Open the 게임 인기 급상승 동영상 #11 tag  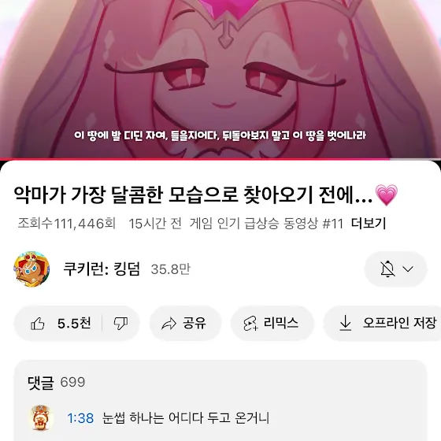pyautogui.click(x=266, y=224)
